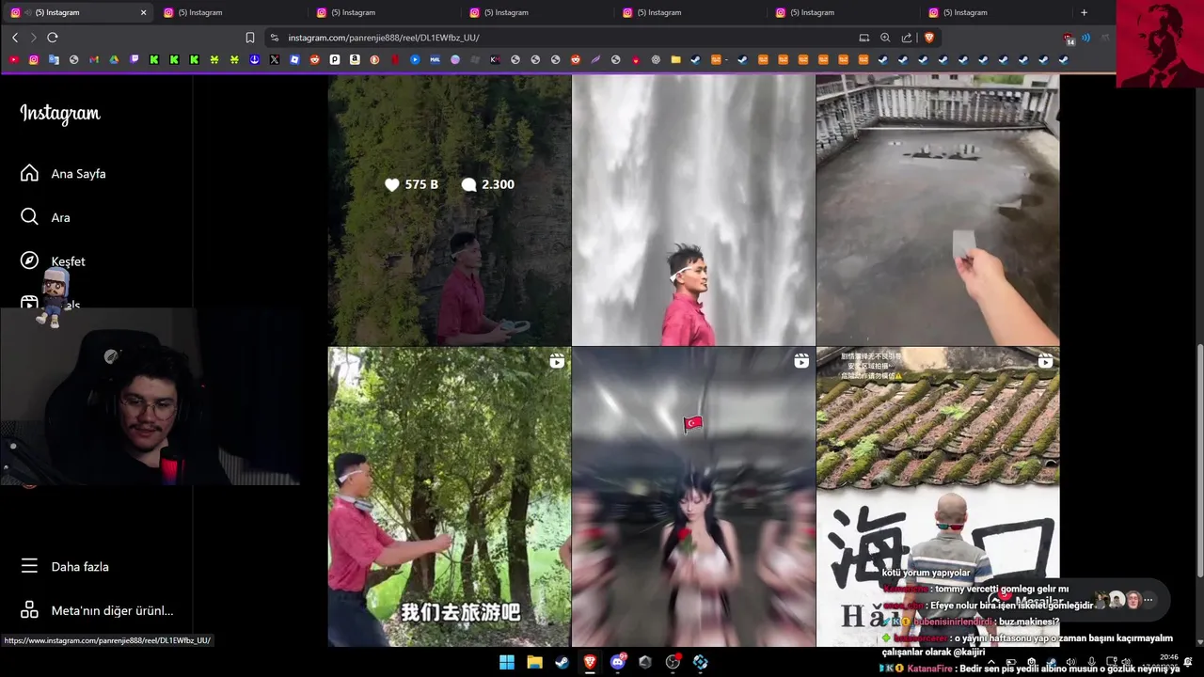Click the Instagram logo
This screenshot has height=677, width=1204.
click(x=60, y=114)
